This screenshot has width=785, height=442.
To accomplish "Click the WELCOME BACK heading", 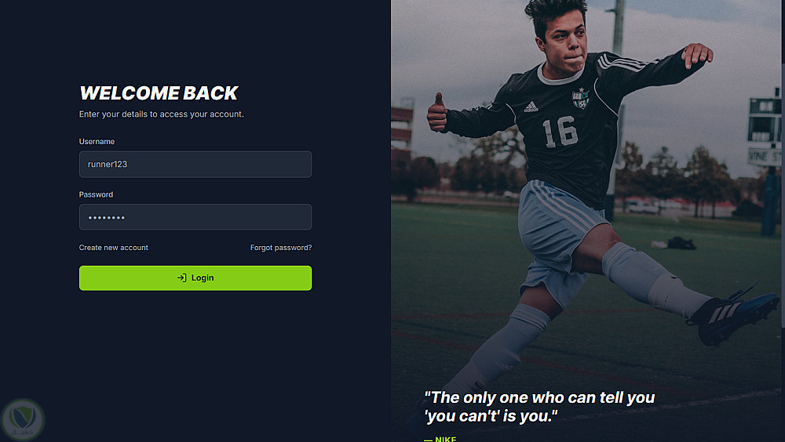I will [159, 93].
